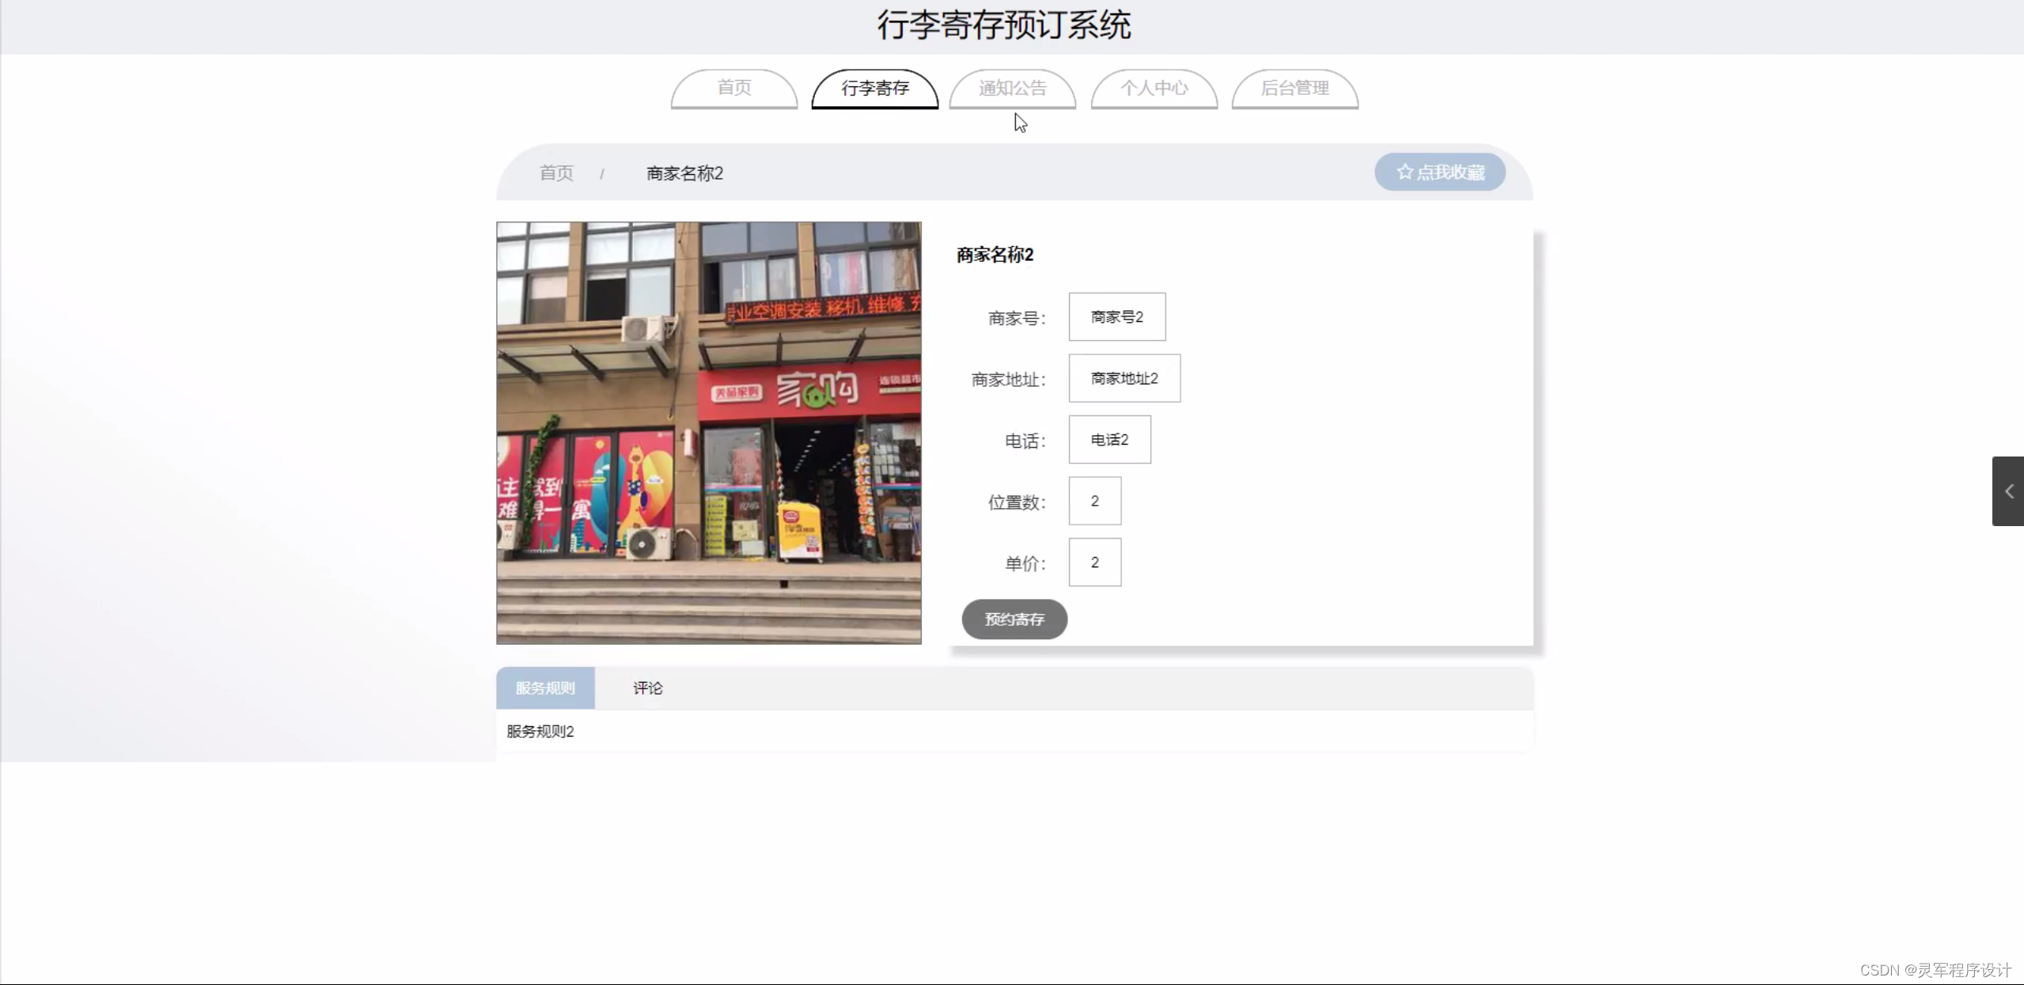
Task: Open the 通知公告 announcements tab
Action: point(1012,89)
